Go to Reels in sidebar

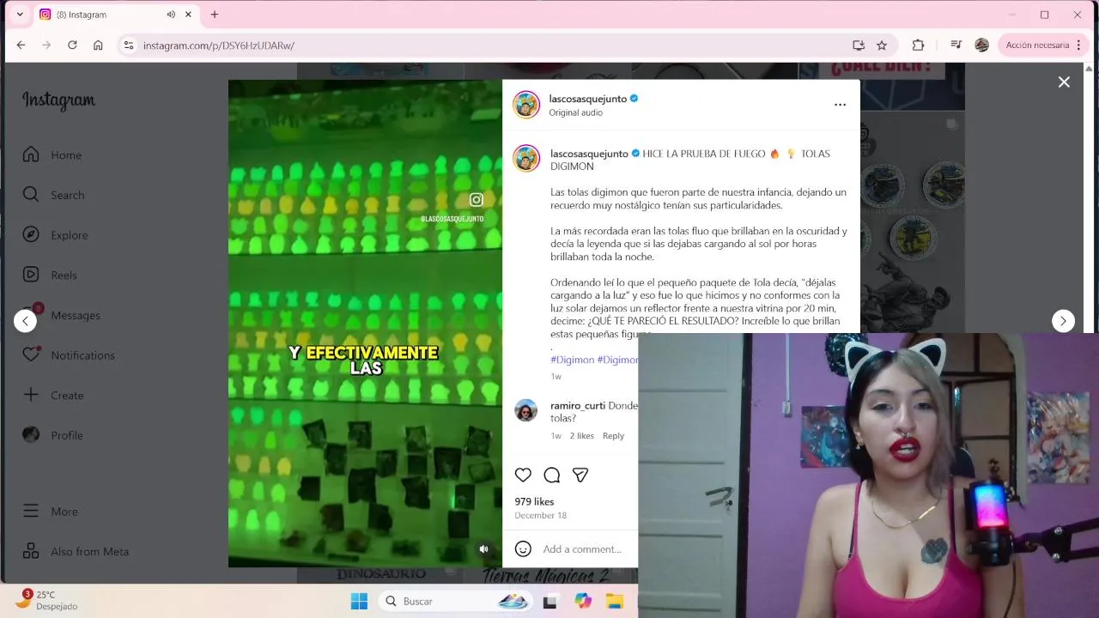coord(49,275)
